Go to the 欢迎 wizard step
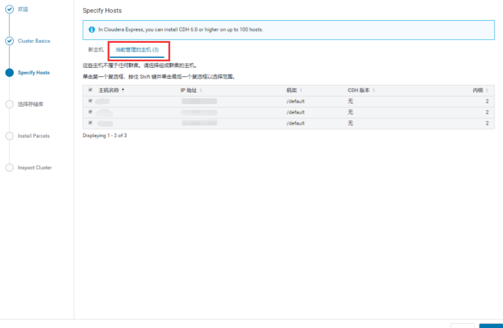The width and height of the screenshot is (503, 328). pos(23,9)
